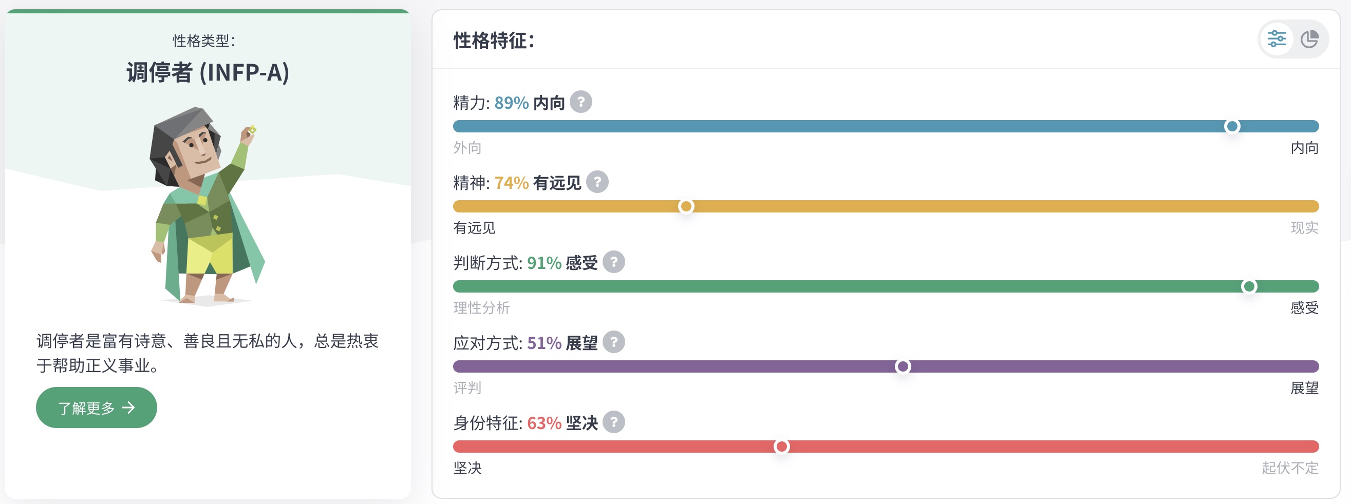Viewport: 1351px width, 504px height.
Task: Click the 调停者 (INFP-A) title
Action: pos(208,72)
